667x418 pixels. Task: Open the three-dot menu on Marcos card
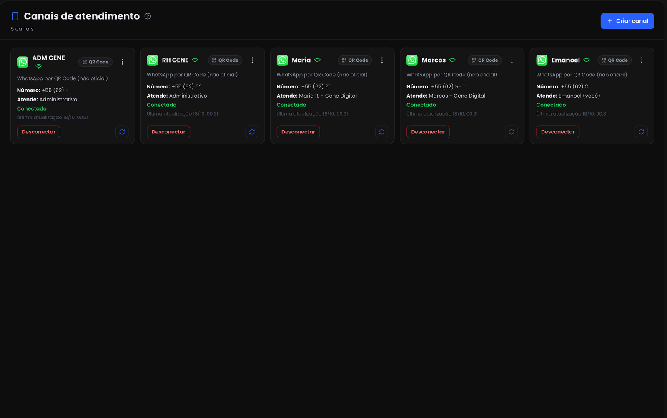pyautogui.click(x=512, y=60)
